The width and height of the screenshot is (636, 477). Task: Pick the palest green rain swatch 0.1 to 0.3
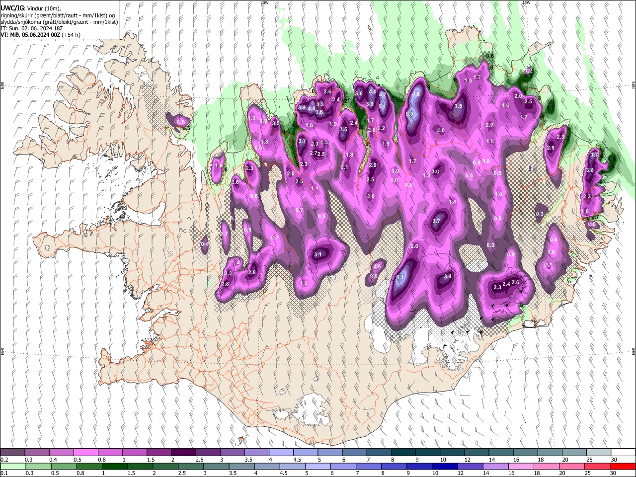(13, 466)
